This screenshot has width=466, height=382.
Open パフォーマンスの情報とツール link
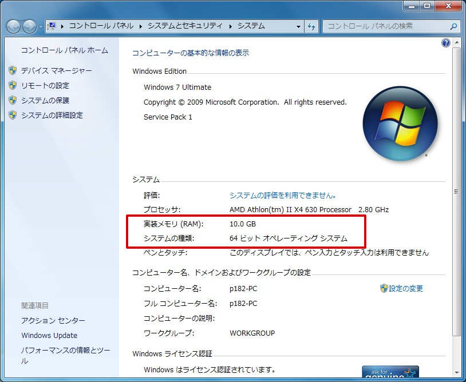[66, 356]
